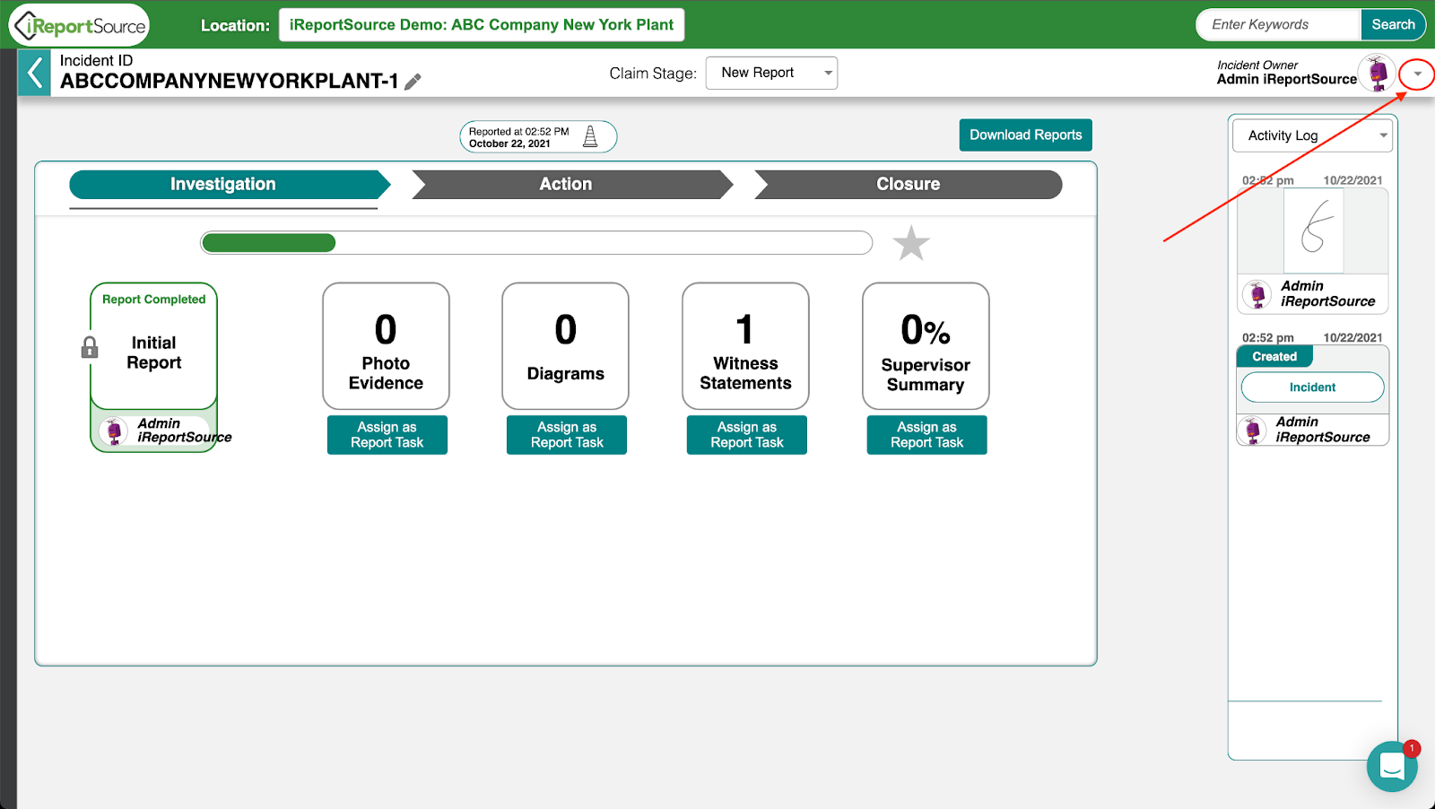The width and height of the screenshot is (1435, 809).
Task: Click the Enter Keywords search field
Action: 1279,25
